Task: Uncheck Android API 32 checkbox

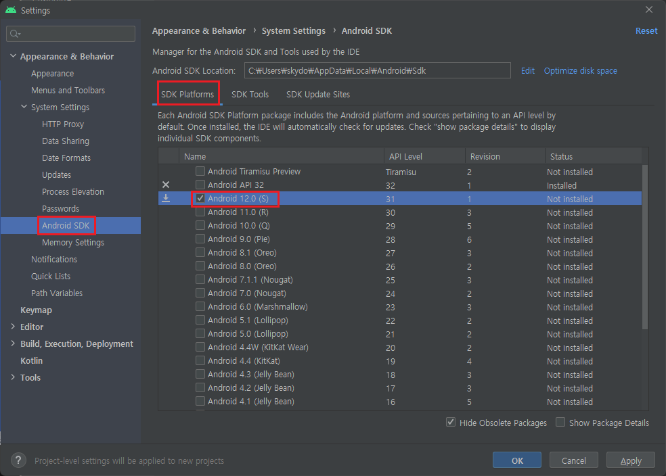Action: coord(200,185)
